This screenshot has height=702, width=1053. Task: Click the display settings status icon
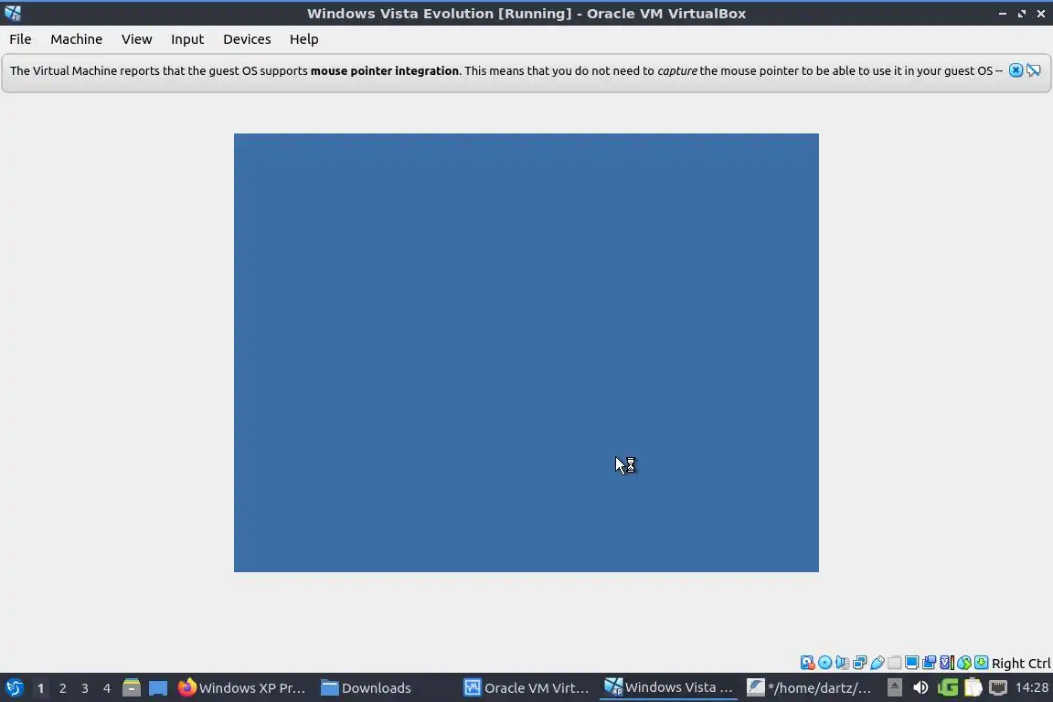click(x=912, y=663)
